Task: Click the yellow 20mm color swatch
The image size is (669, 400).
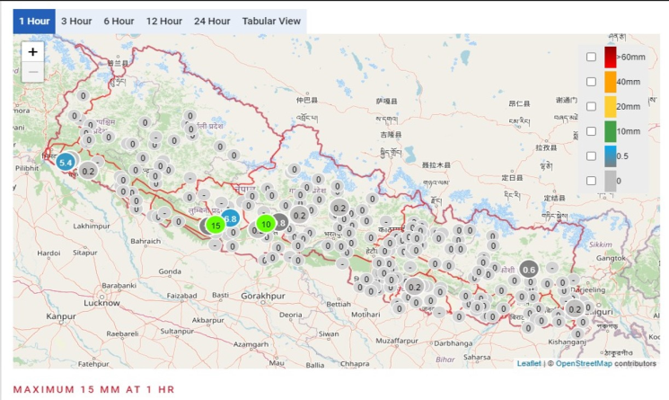Action: tap(610, 107)
